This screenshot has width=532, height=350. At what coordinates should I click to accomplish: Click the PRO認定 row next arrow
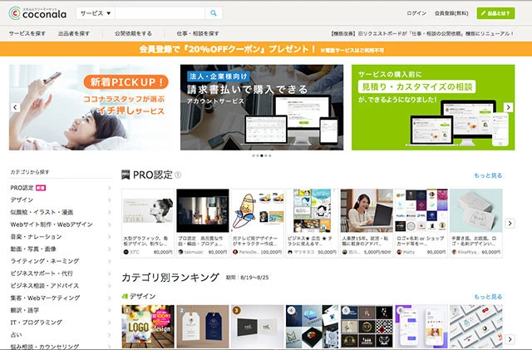(x=510, y=224)
